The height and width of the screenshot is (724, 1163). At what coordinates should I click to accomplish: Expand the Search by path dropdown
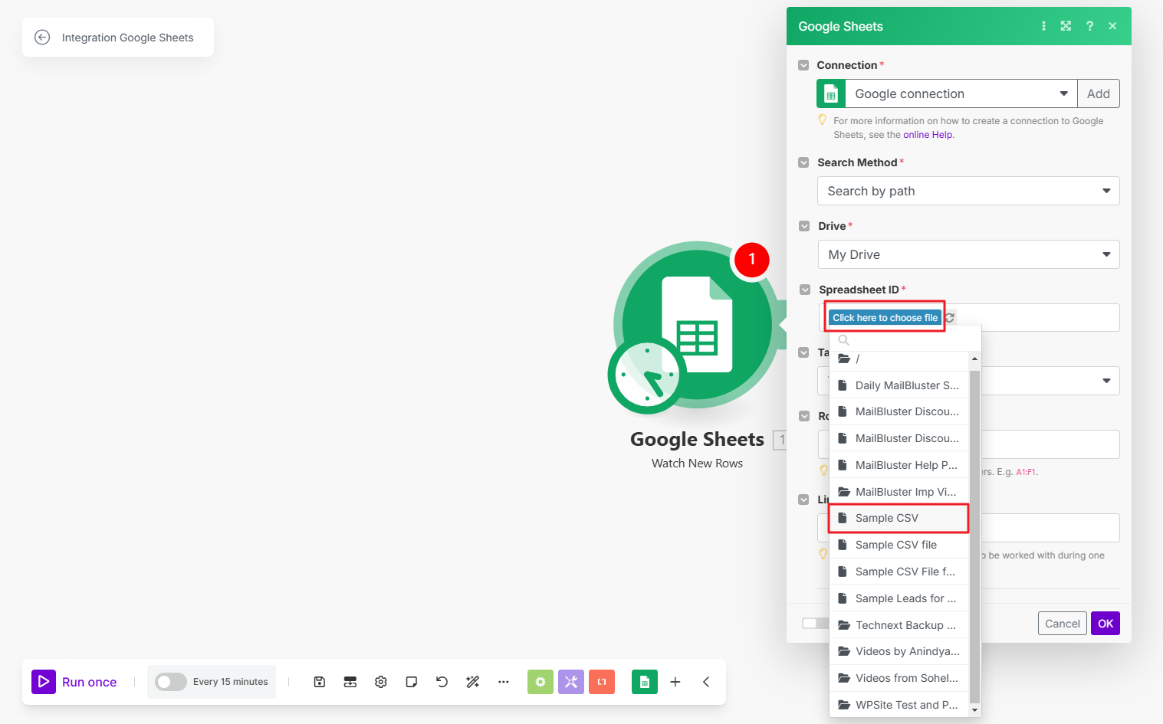[968, 191]
